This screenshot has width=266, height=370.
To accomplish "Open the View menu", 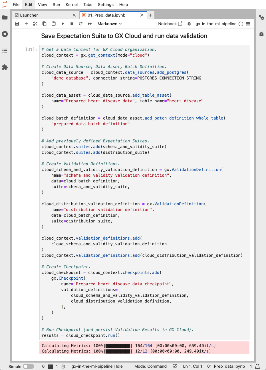I will coord(43,5).
